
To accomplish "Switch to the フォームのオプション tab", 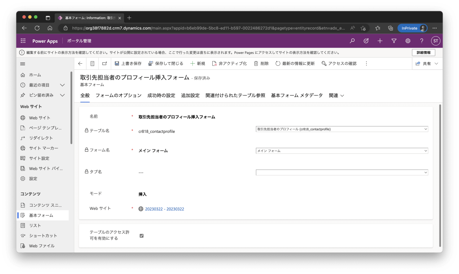I will [119, 95].
